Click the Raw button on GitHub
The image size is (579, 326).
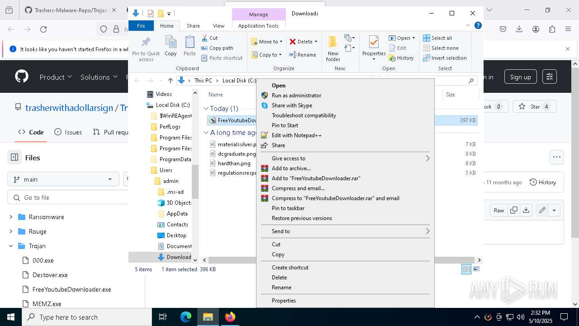coord(499,210)
